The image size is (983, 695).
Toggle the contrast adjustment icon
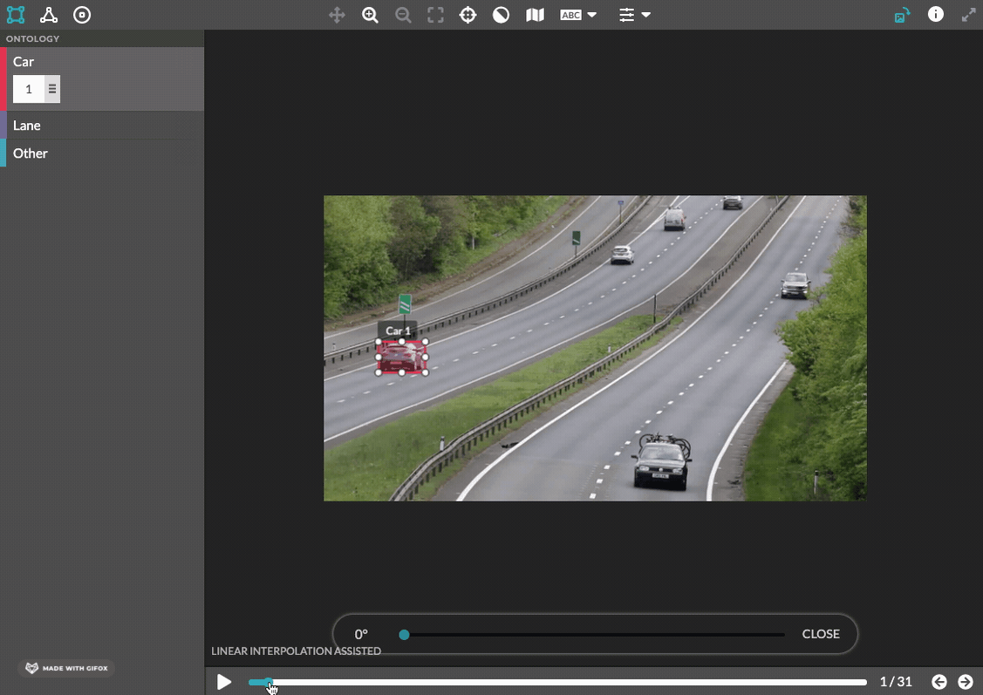[x=501, y=15]
